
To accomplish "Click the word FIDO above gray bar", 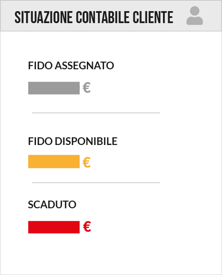I will click(40, 65).
